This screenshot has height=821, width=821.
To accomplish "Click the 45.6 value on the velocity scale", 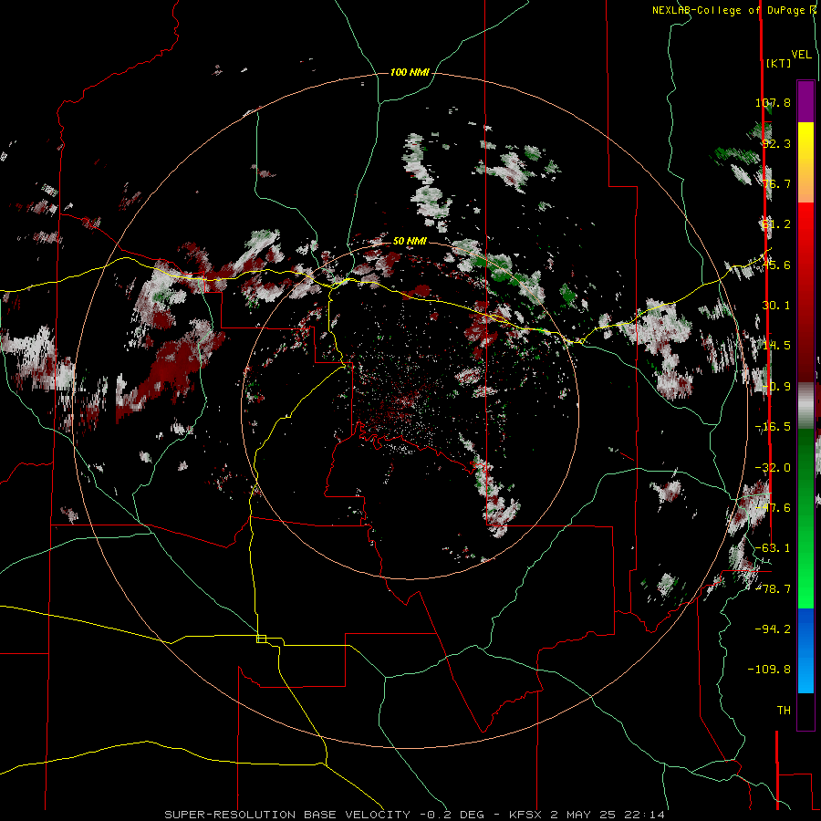I will coord(776,265).
